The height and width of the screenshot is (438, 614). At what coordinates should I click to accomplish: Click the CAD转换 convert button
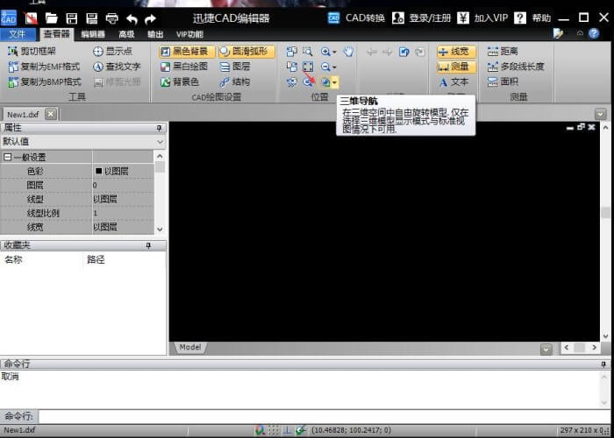pos(356,18)
